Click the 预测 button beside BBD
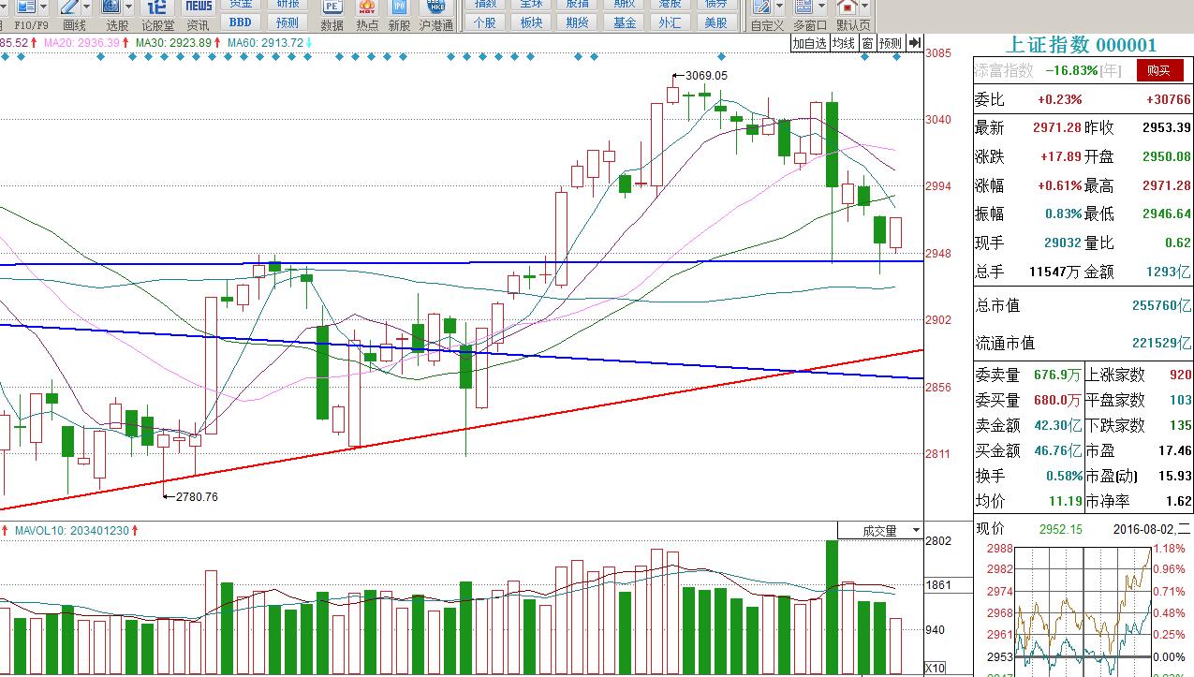 (x=287, y=22)
